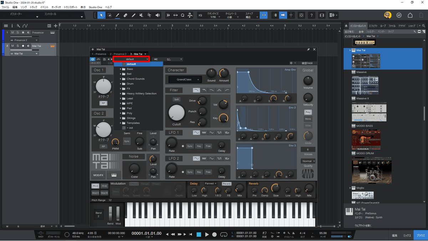428x241 pixels.
Task: Open the Quality Normal dropdown
Action: (308, 161)
